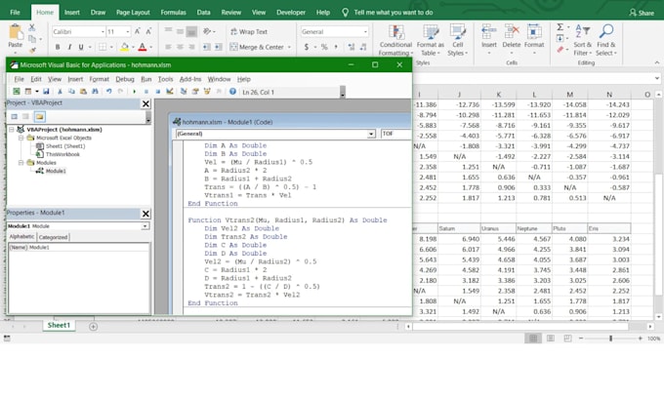664x399 pixels.
Task: Switch to Alphabetic properties tab
Action: pos(21,237)
